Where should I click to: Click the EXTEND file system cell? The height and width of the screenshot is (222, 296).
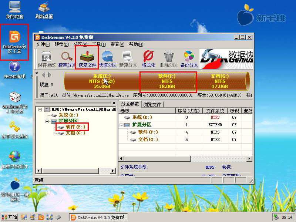pyautogui.click(x=215, y=125)
